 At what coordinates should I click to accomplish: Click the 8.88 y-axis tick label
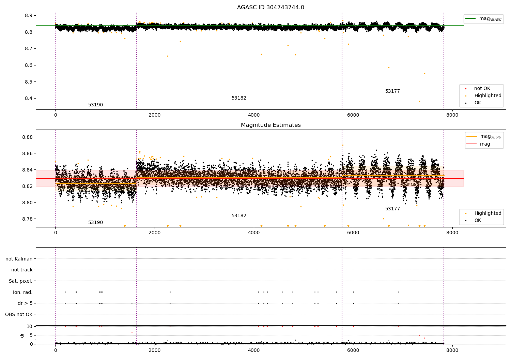point(27,137)
